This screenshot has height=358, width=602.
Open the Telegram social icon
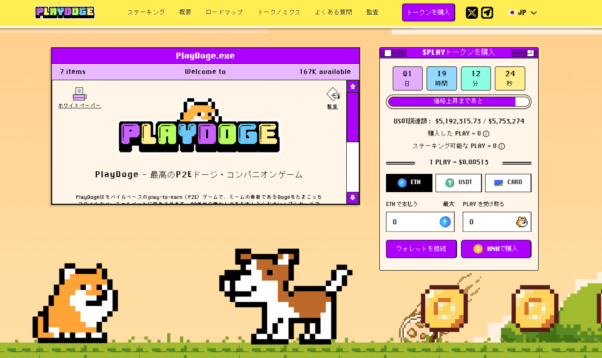coord(487,12)
